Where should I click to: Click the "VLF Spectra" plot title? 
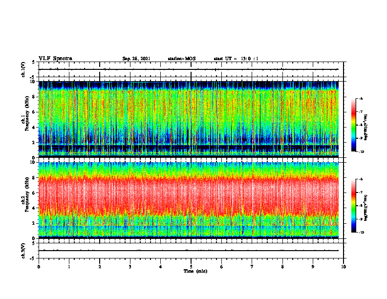tap(55, 59)
